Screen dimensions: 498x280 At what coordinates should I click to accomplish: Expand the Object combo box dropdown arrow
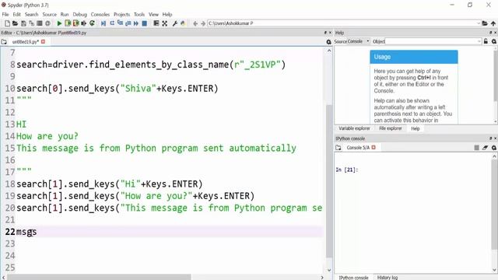point(479,41)
